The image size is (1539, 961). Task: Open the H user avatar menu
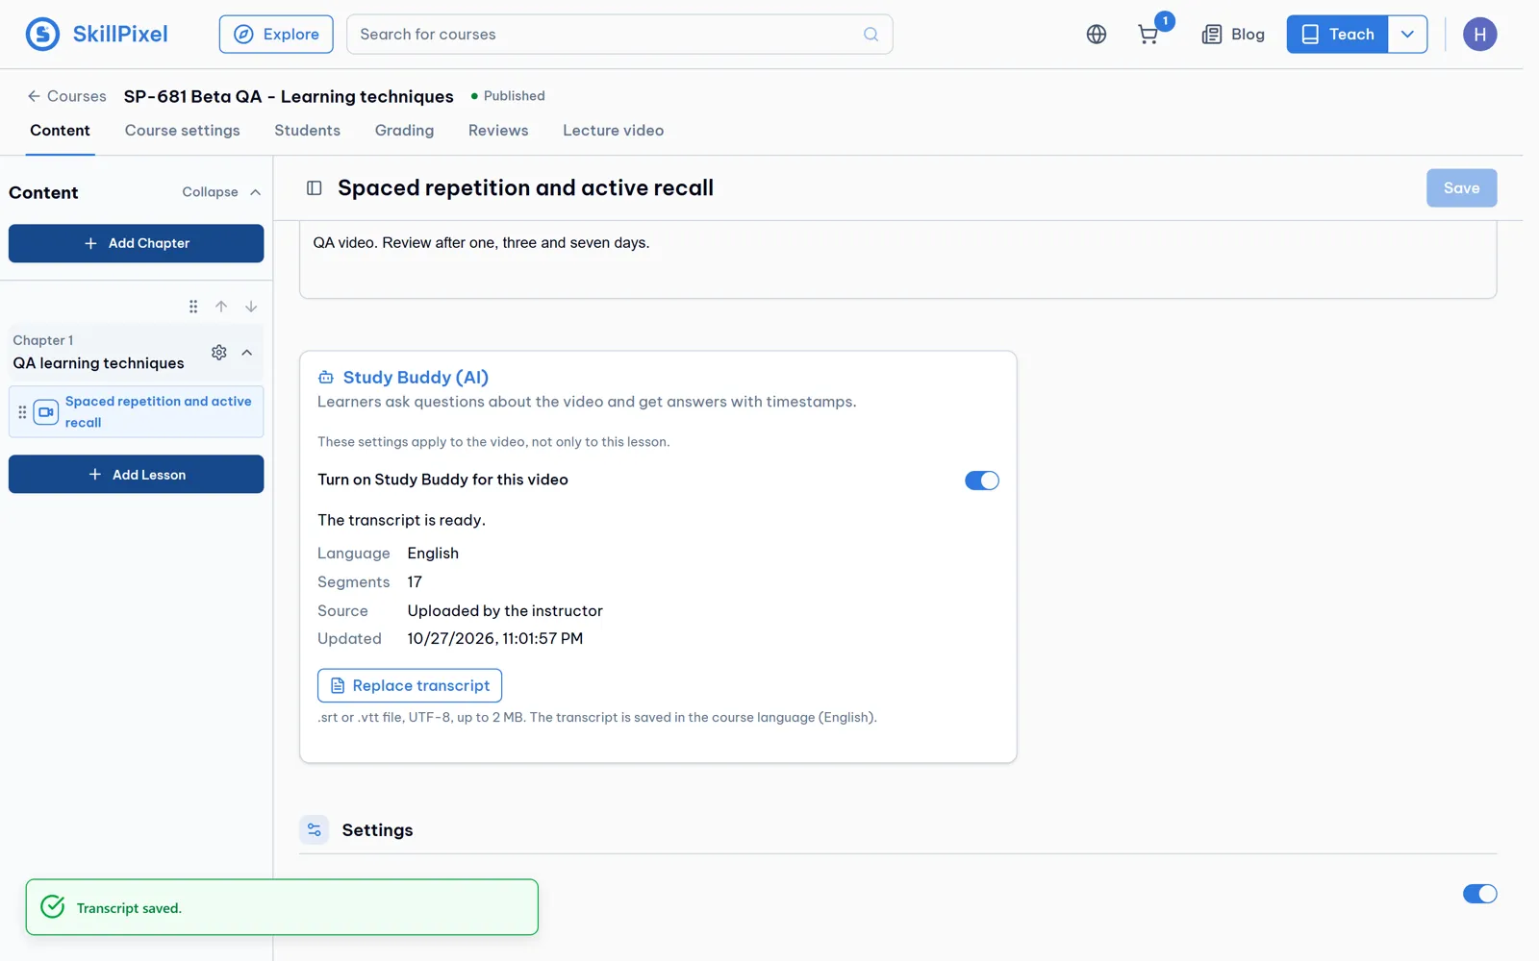click(1479, 35)
